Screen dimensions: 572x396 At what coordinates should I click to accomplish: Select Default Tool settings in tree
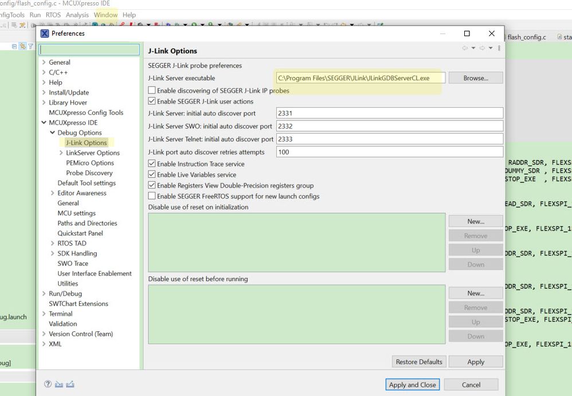[87, 183]
